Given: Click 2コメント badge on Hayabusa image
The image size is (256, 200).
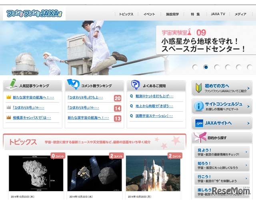Looking at the screenshot, I should 116,156.
